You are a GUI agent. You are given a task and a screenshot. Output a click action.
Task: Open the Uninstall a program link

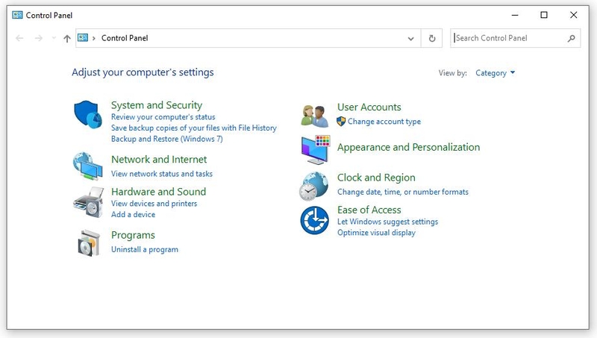pyautogui.click(x=145, y=249)
